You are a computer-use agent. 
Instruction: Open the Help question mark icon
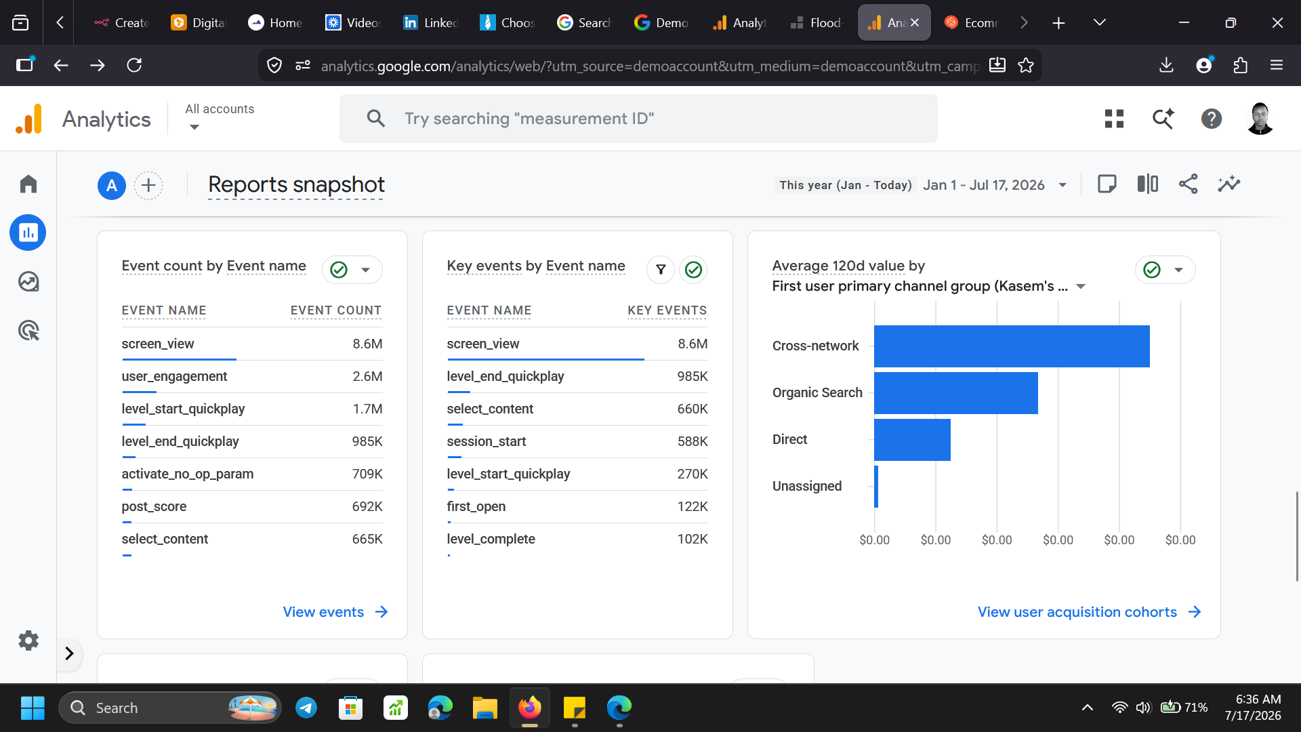pos(1212,119)
